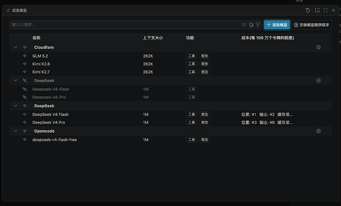Image resolution: width=341 pixels, height=206 pixels.
Task: Collapse the Cloudfare provider group
Action: (15, 48)
